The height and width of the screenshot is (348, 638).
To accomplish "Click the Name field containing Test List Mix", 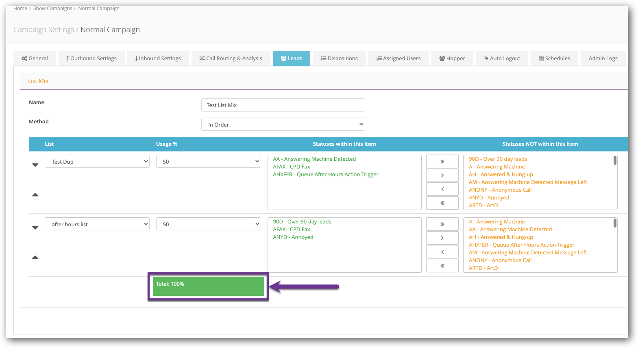I will click(x=283, y=105).
